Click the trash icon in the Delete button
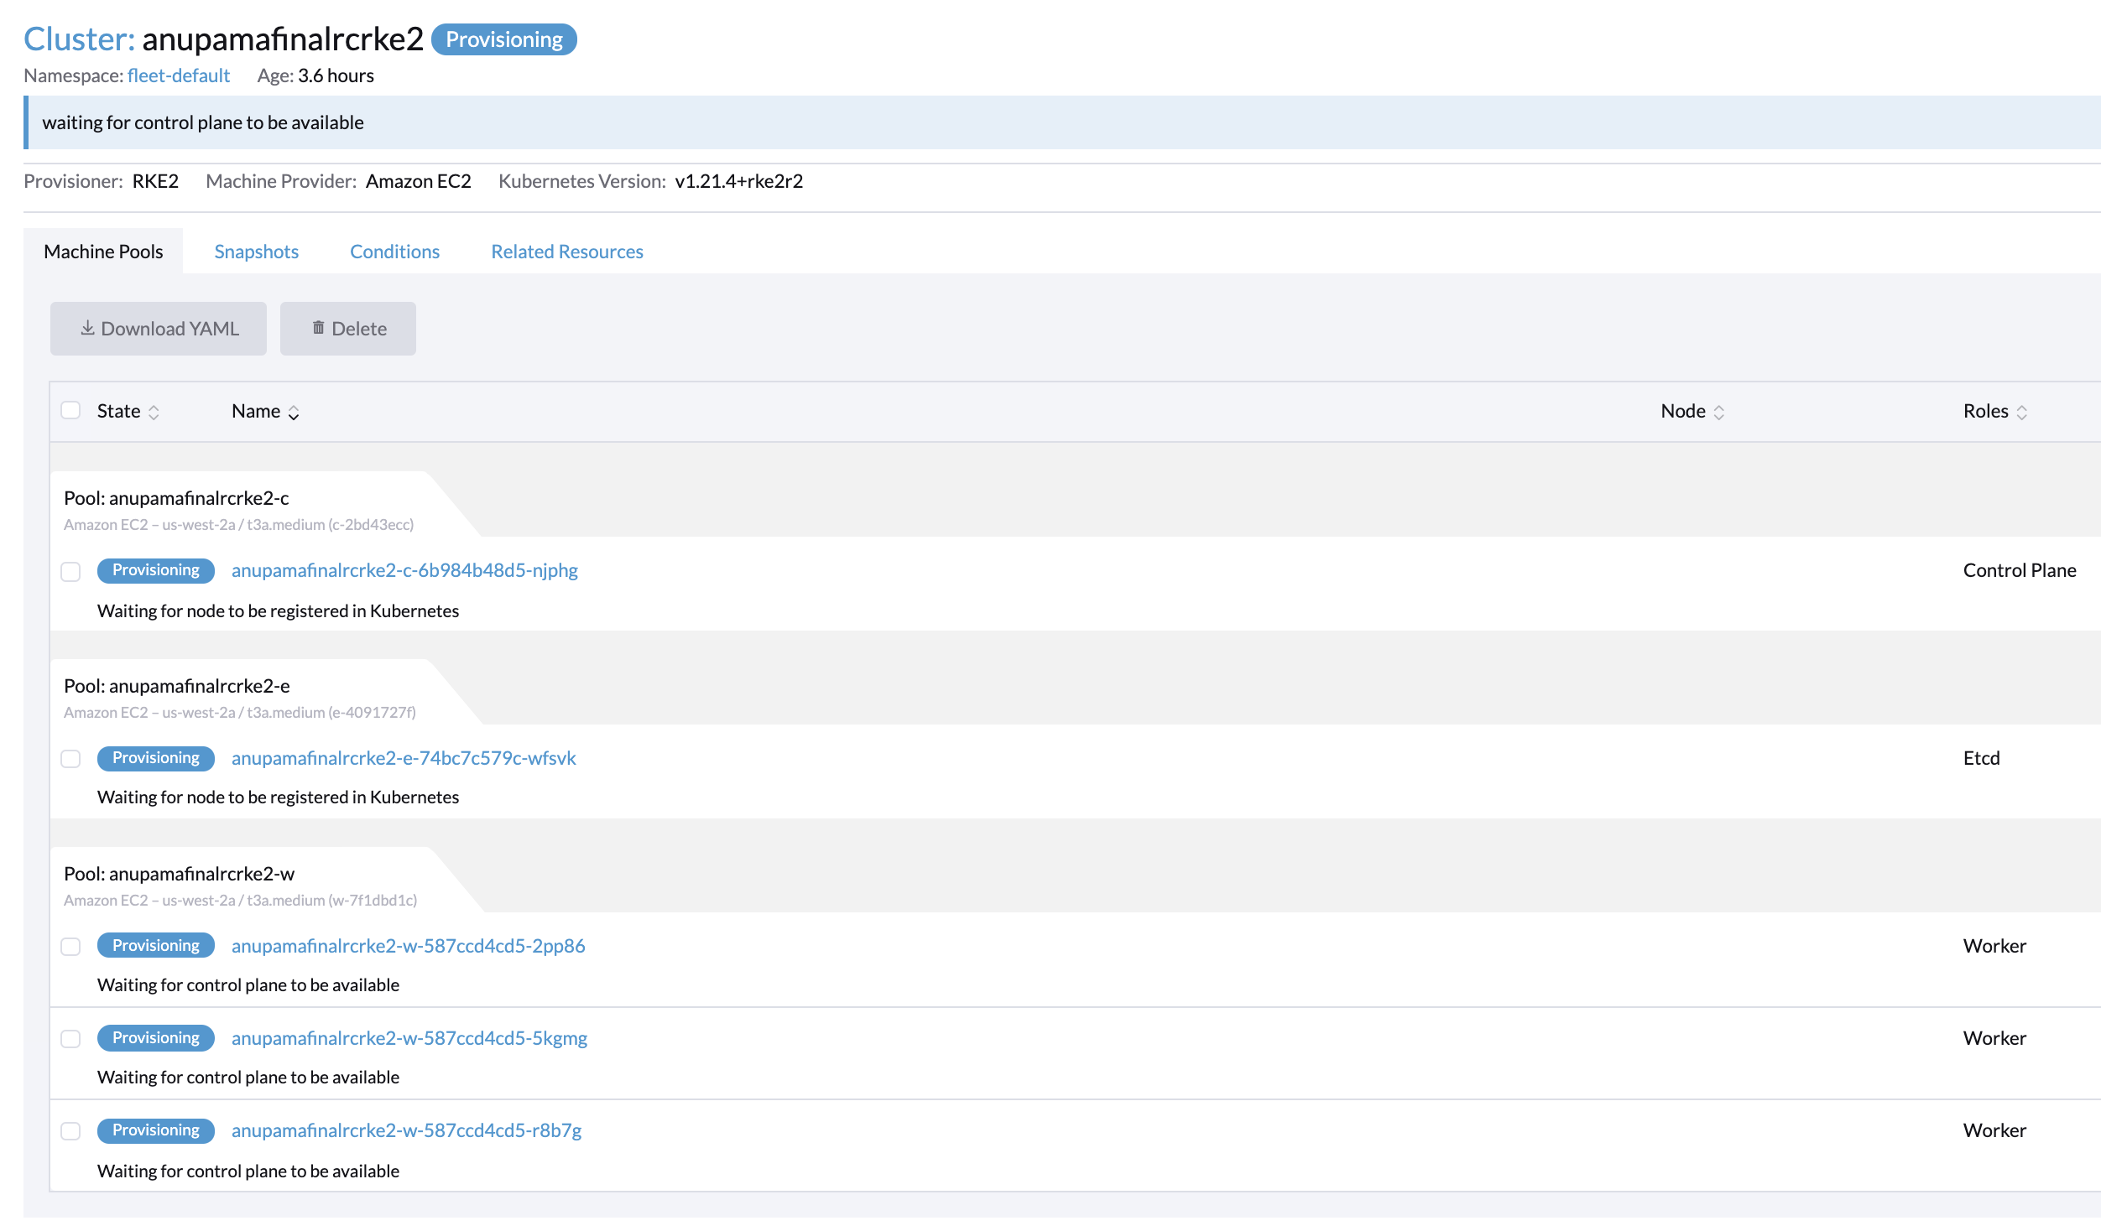The image size is (2101, 1231). click(319, 328)
